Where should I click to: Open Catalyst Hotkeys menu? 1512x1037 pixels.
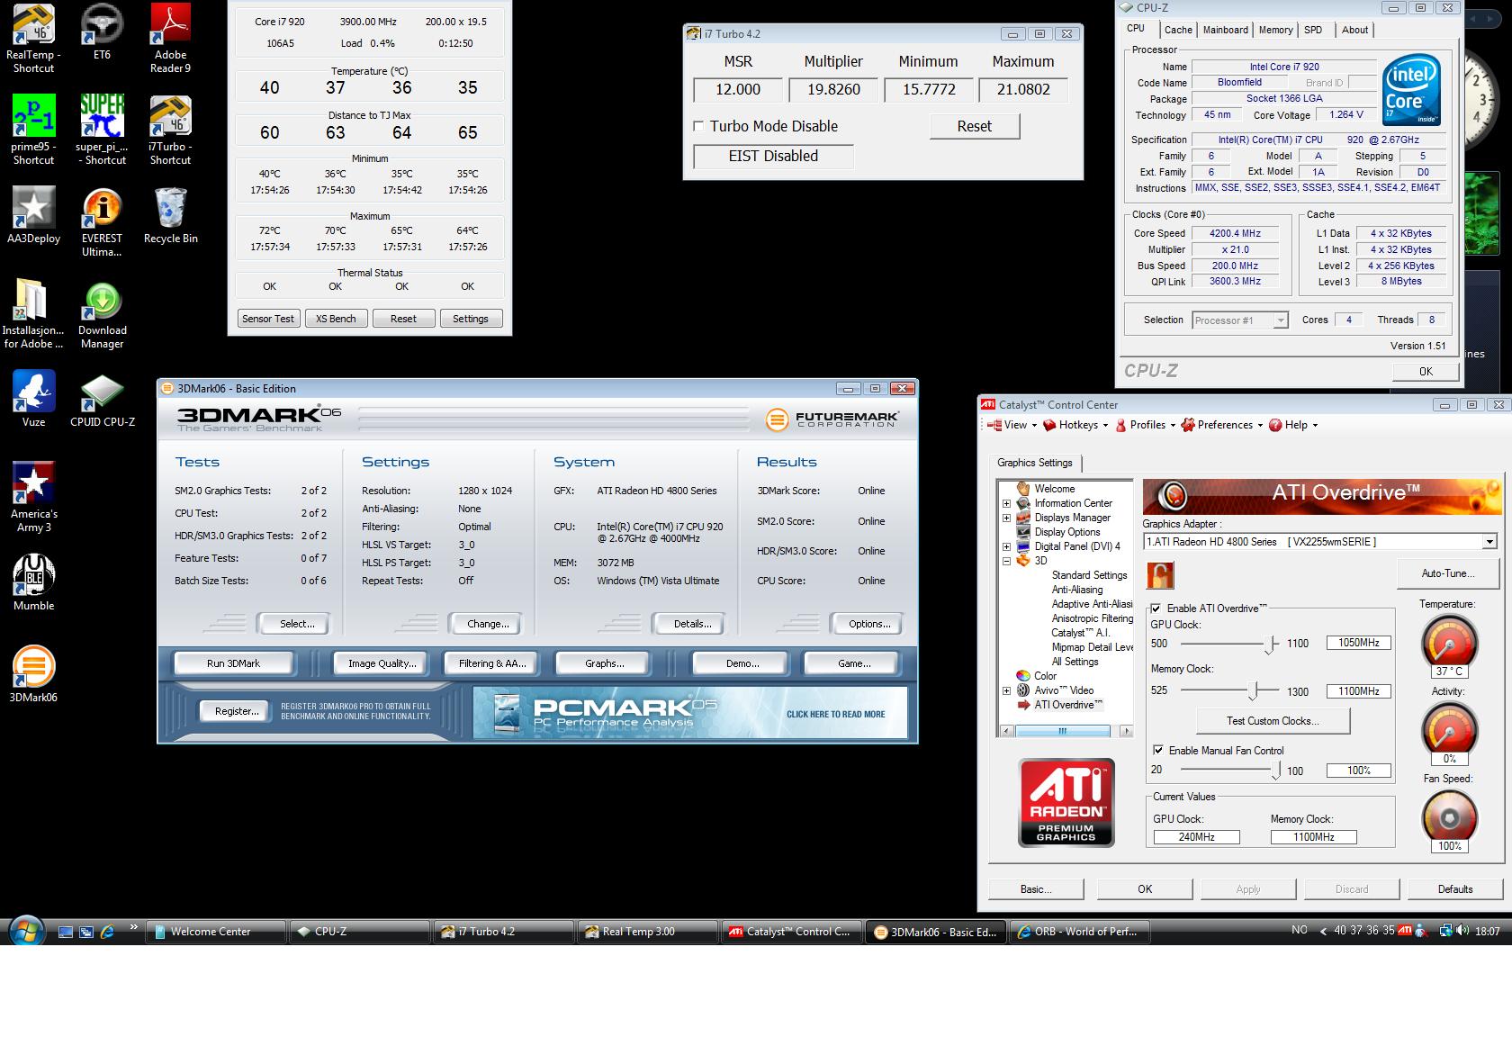coord(1075,425)
